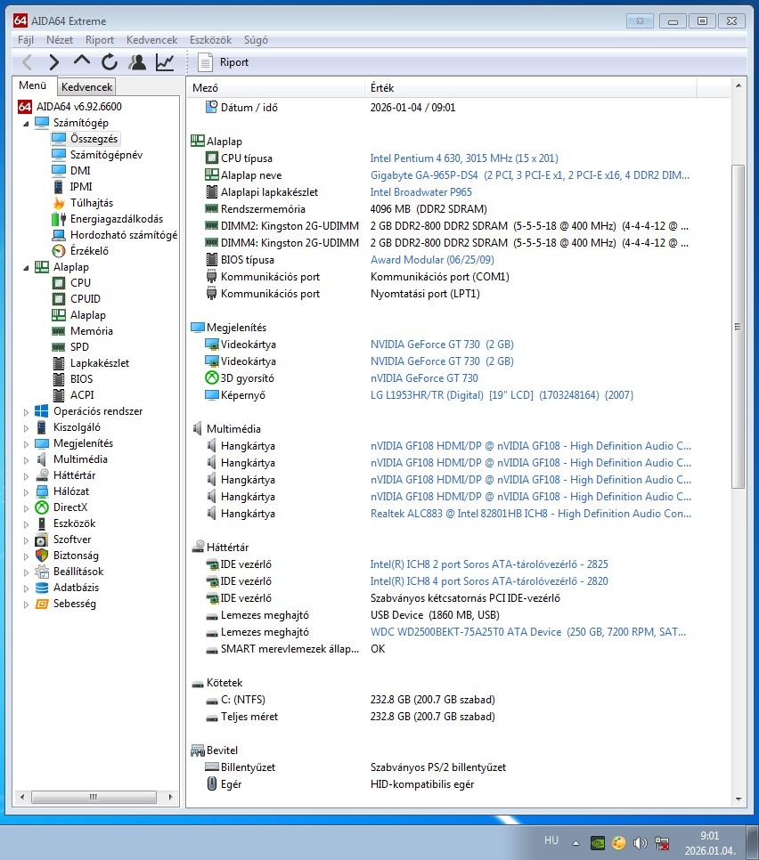Viewport: 759px width, 860px height.
Task: Refresh the page with the Refresh icon
Action: tap(110, 62)
